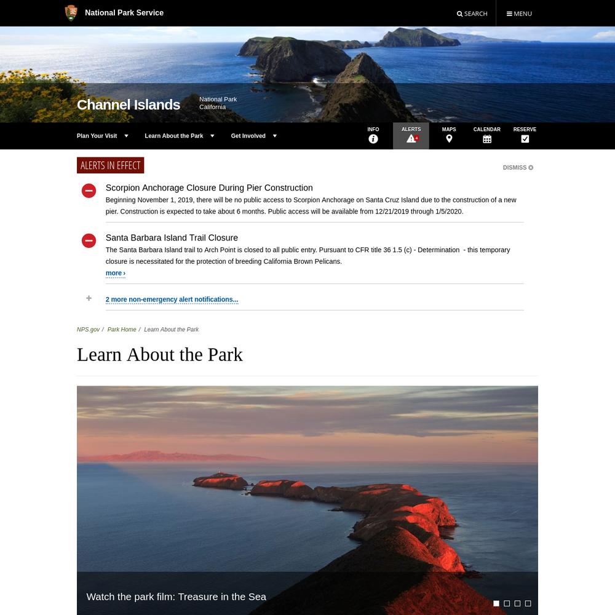Go to Park Home breadcrumb
Viewport: 615px width, 615px height.
point(122,330)
